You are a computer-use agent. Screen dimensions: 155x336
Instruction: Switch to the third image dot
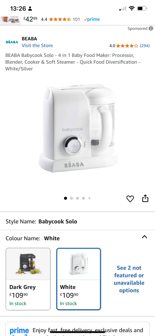tap(77, 198)
